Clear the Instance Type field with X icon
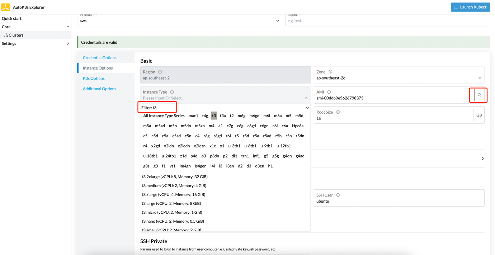The image size is (495, 255). 306,98
